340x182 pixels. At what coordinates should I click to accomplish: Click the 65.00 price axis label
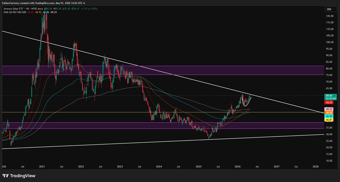point(329,88)
